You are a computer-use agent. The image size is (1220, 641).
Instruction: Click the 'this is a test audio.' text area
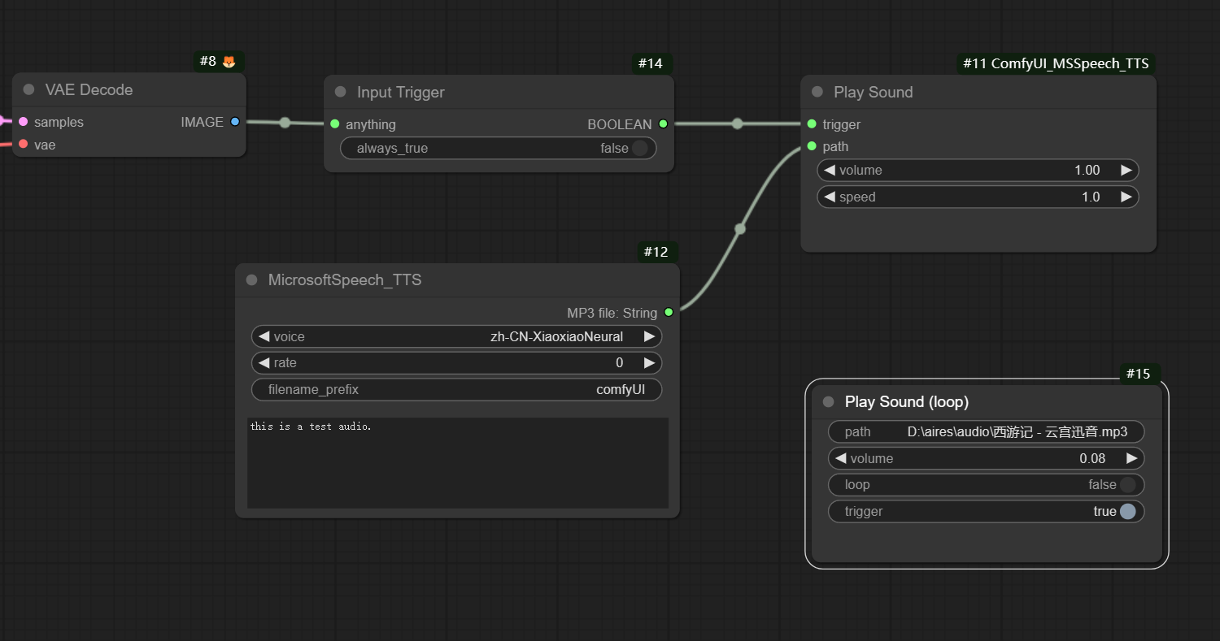458,463
